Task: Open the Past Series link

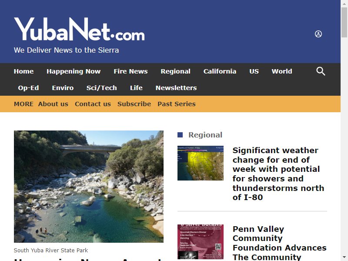Action: click(x=177, y=104)
